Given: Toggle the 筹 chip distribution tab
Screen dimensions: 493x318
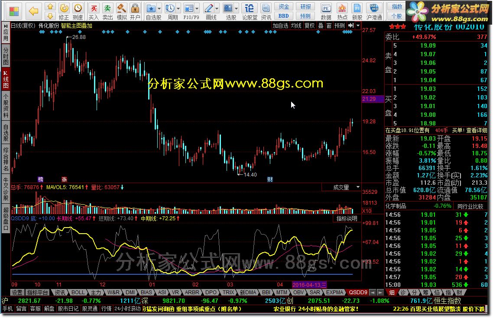Looking at the screenshot, I should tap(425, 292).
